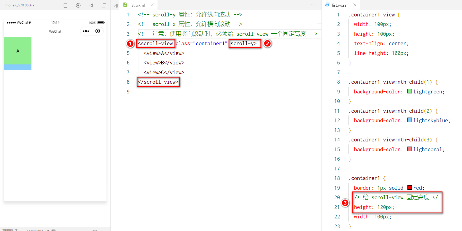Click line number 8 in list.wxml
This screenshot has height=231, width=462.
coord(128,82)
